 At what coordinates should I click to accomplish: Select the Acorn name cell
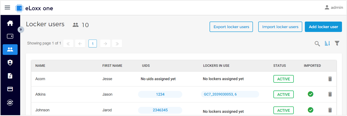tap(40, 79)
